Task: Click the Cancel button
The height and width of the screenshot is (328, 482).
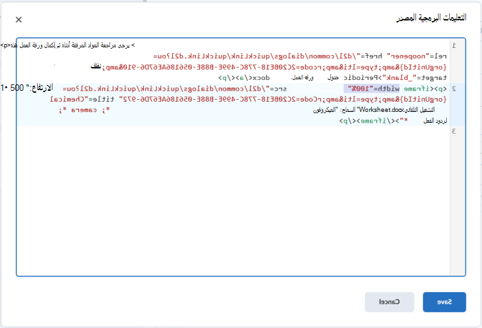Action: (389, 302)
